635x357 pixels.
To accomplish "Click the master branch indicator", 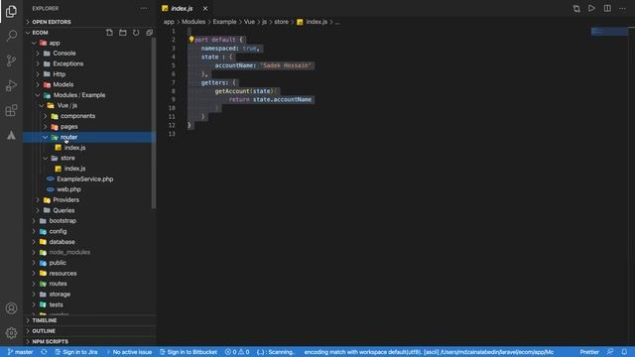I will coord(20,352).
